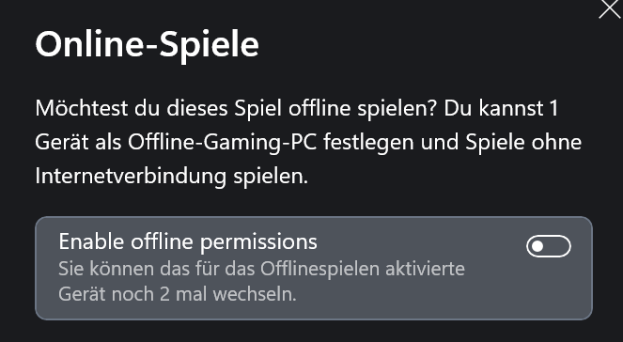Click the word 'permissions' in the card title
Viewport: 623px width, 342px height.
click(258, 242)
